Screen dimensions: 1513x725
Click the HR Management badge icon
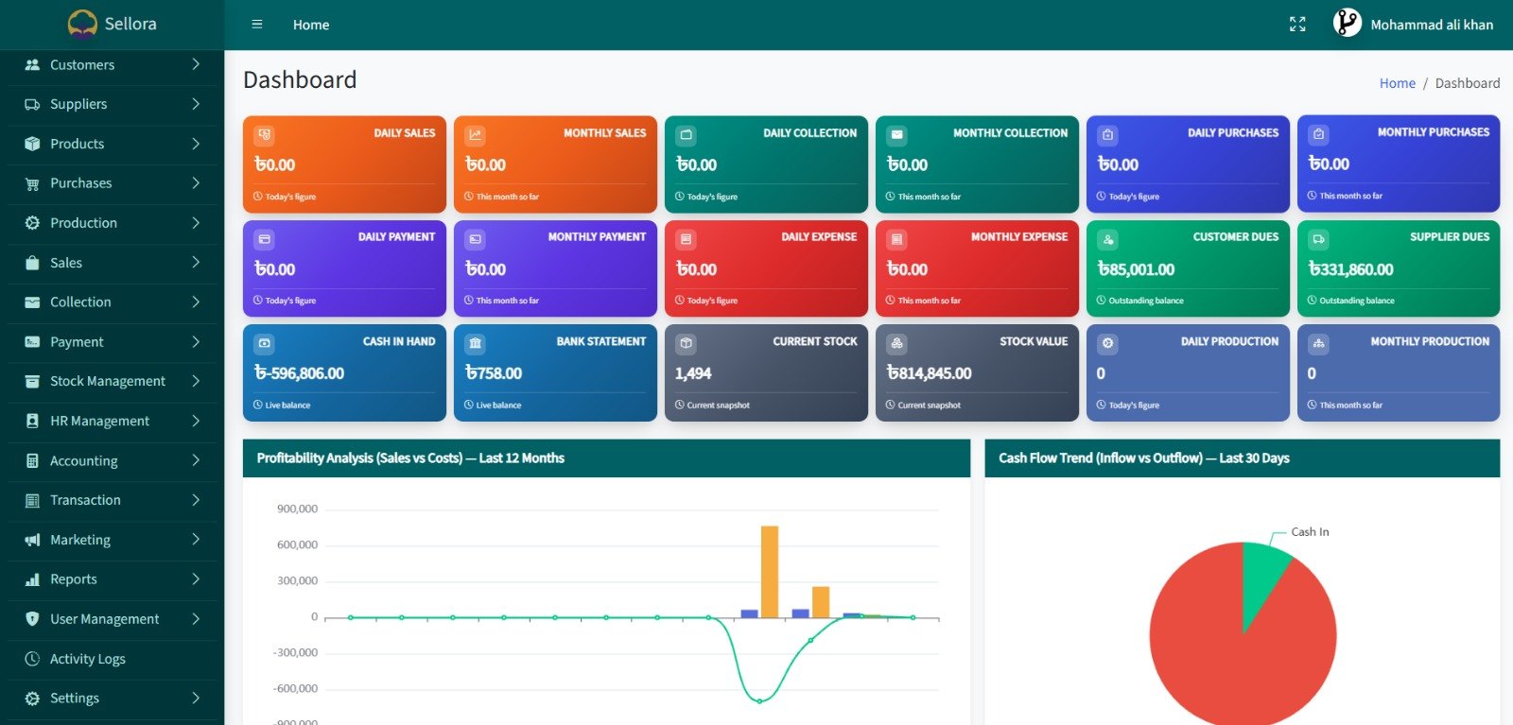[x=32, y=421]
